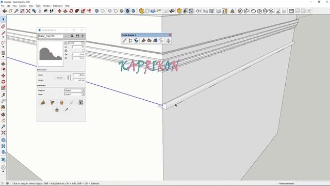The height and width of the screenshot is (186, 330).
Task: Open the Camera menu
Action: (x=23, y=6)
